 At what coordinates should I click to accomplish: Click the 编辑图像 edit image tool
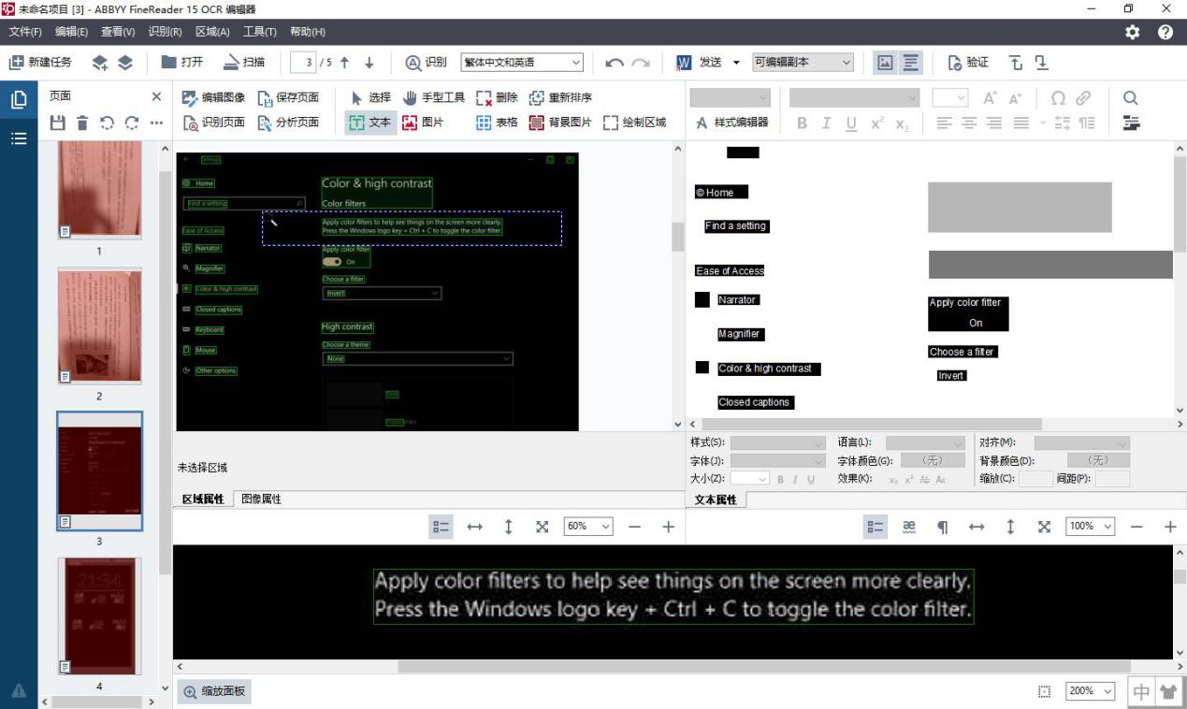pos(213,97)
